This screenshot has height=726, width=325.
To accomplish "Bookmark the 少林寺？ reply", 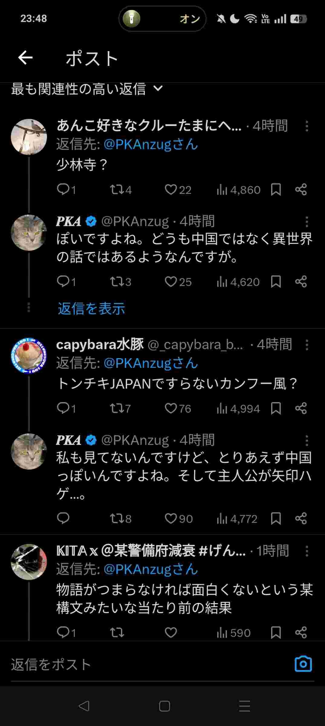I will point(276,190).
